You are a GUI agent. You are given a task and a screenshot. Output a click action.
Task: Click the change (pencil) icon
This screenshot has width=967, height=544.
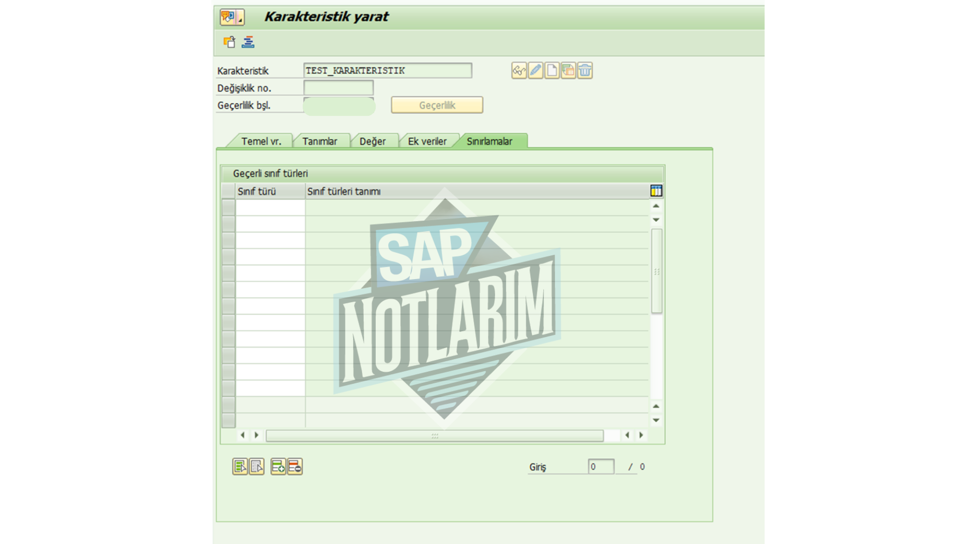(x=535, y=71)
